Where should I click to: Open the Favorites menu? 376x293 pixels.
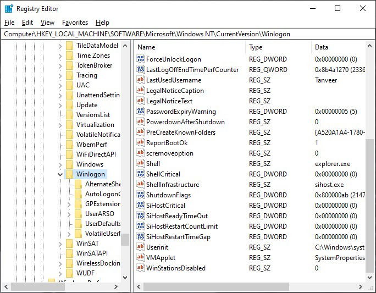[x=75, y=23]
